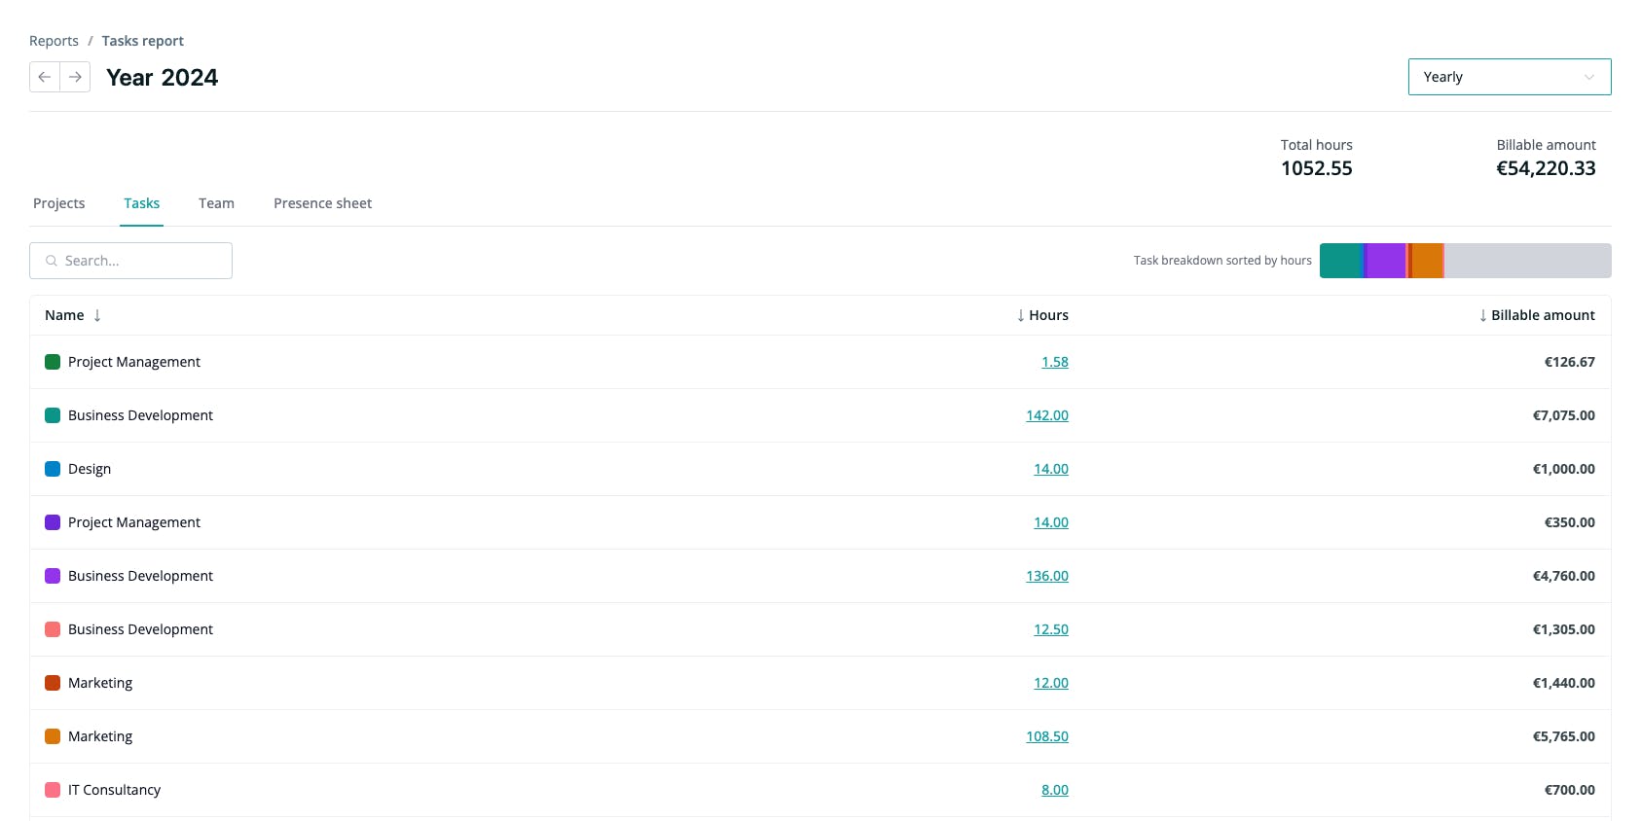Expand the period selector chevron
1641x821 pixels.
click(1588, 77)
